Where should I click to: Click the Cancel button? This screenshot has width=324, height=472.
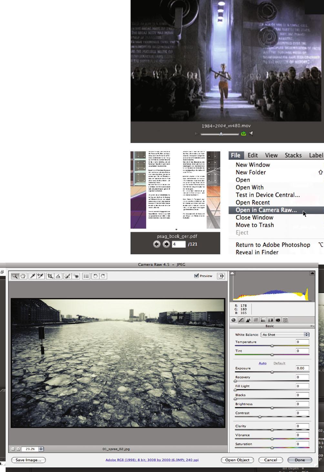click(270, 460)
